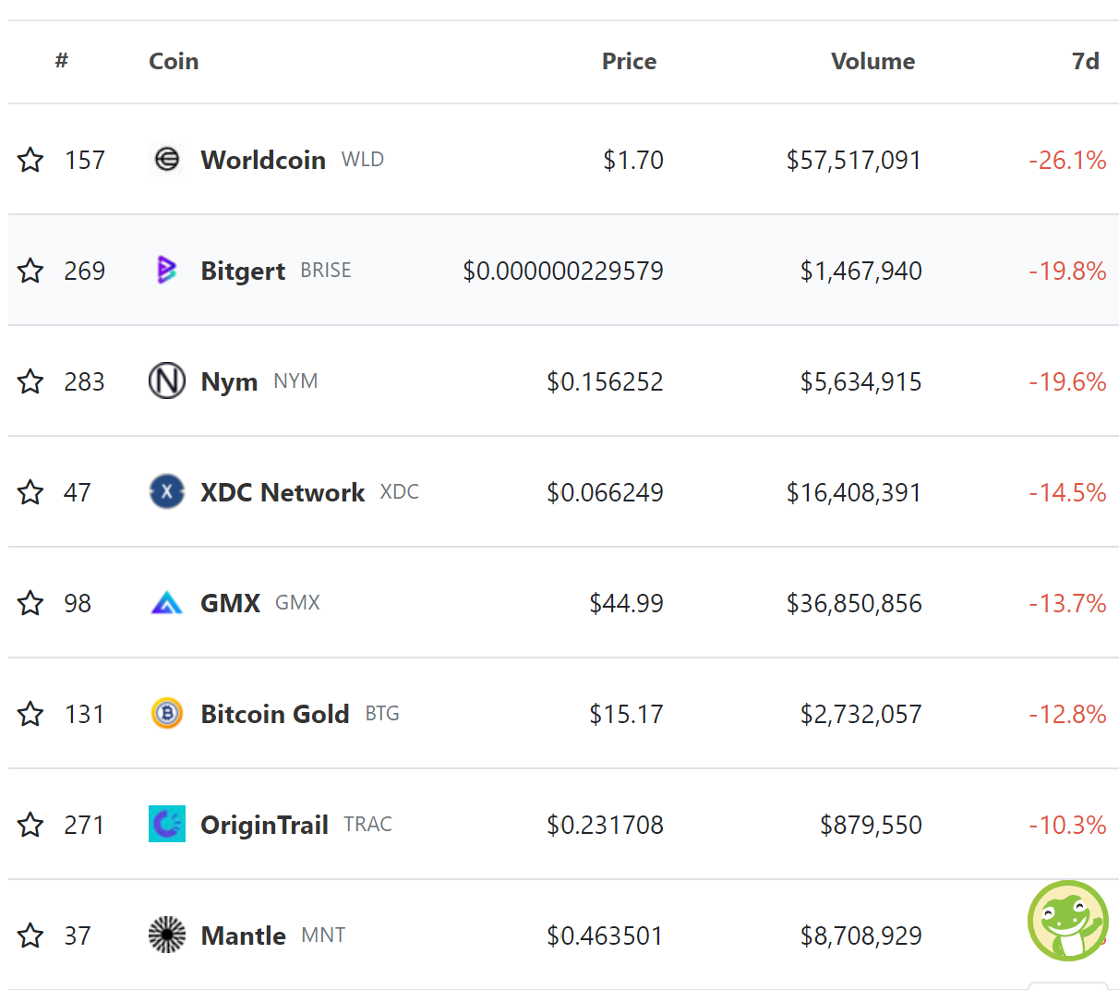This screenshot has width=1119, height=990.
Task: Add XDC Network to favorites
Action: [x=30, y=492]
